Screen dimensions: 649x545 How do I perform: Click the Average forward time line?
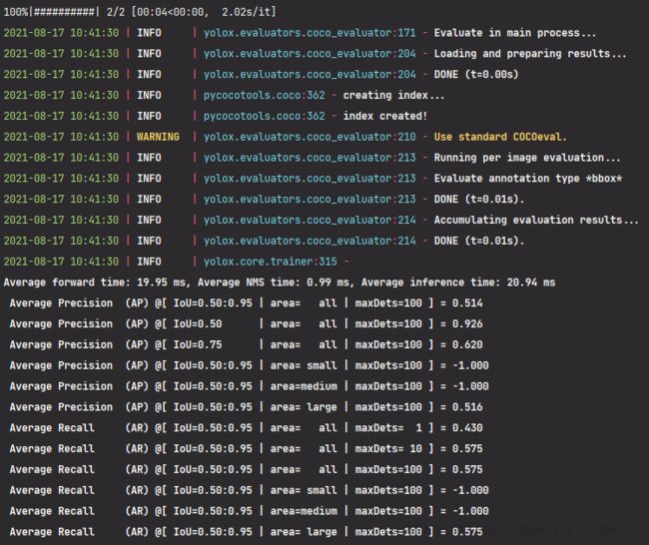pyautogui.click(x=280, y=282)
